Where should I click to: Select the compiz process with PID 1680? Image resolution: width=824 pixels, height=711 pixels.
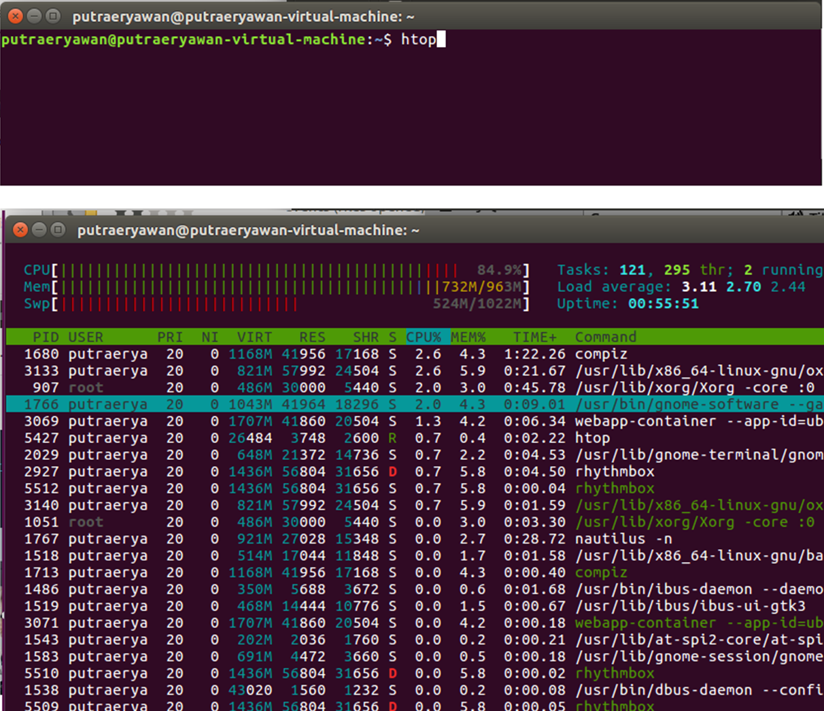coord(415,354)
